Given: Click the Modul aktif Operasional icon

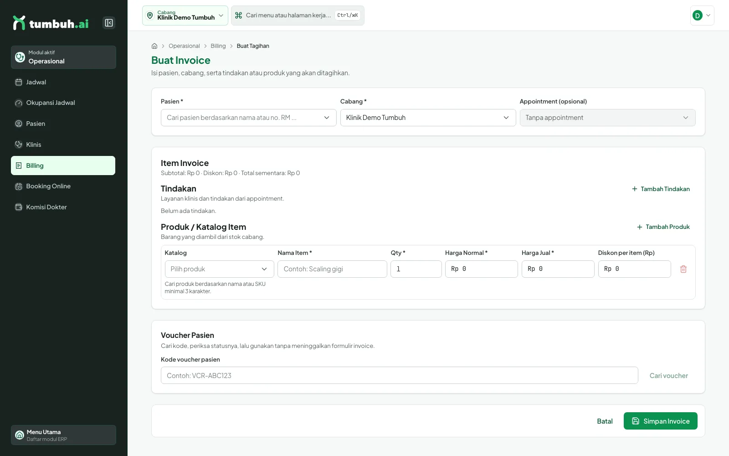Looking at the screenshot, I should click(20, 57).
